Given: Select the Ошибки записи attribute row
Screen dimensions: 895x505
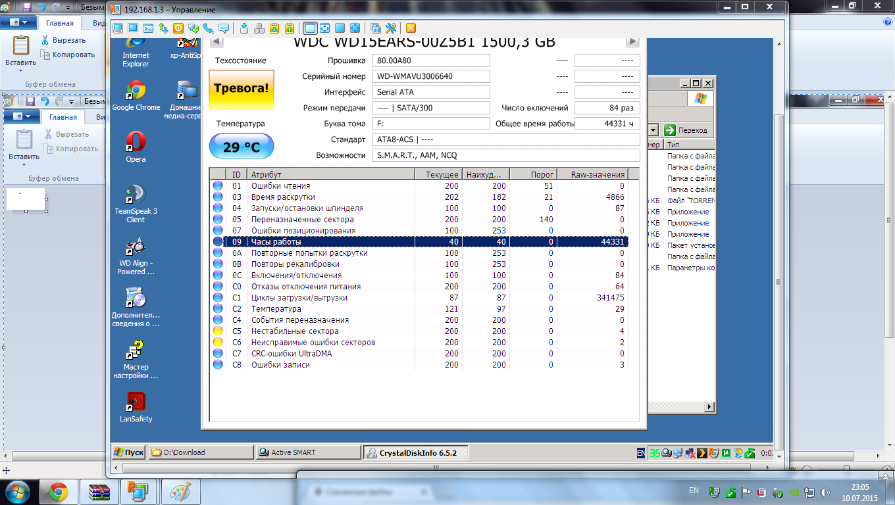Looking at the screenshot, I should [419, 365].
